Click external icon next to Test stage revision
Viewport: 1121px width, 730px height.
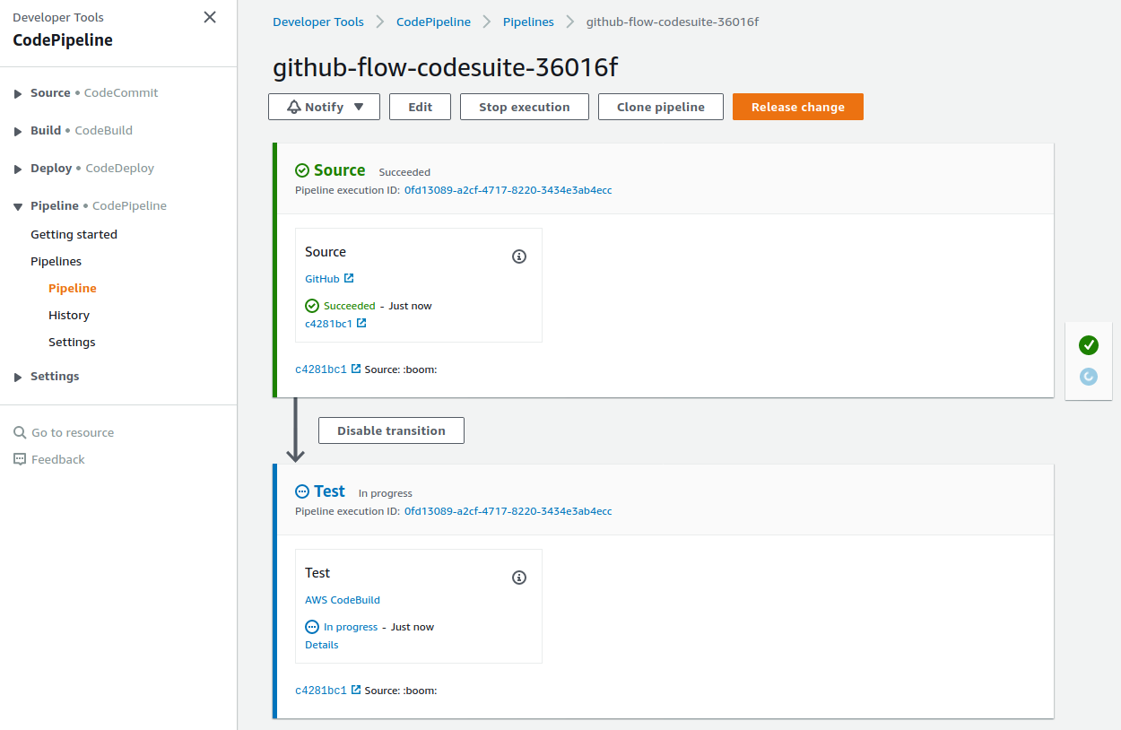point(356,689)
